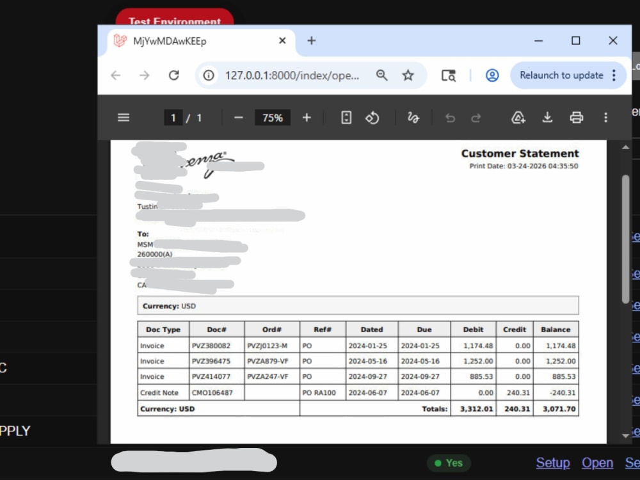Click the undo arrow in PDF toolbar
The width and height of the screenshot is (640, 480).
coord(450,118)
